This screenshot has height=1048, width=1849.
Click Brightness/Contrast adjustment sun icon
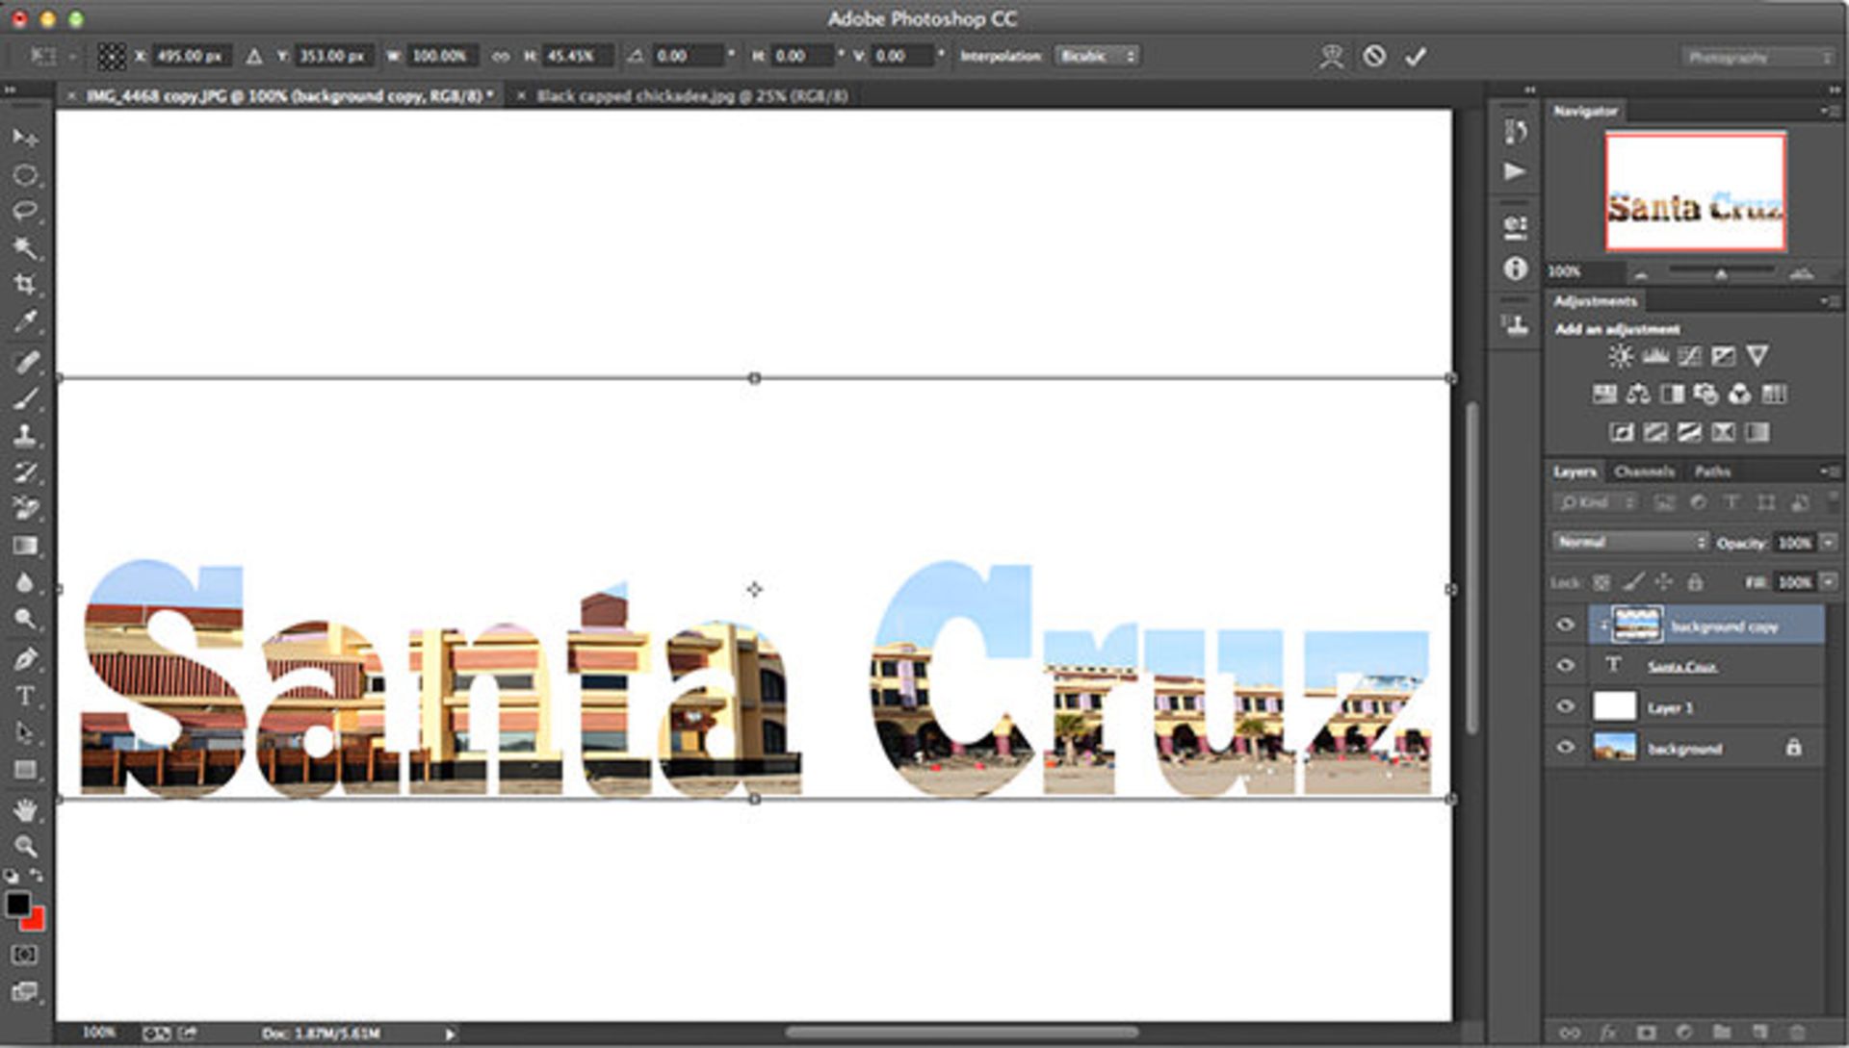[1620, 356]
